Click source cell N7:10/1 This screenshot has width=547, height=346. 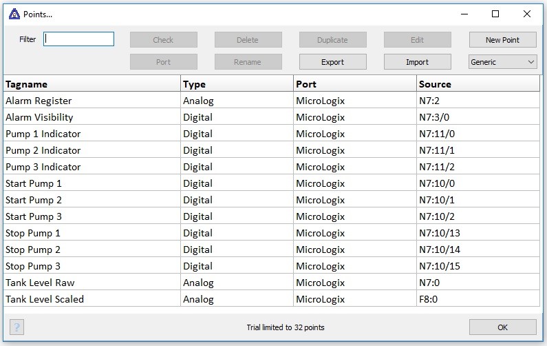478,200
